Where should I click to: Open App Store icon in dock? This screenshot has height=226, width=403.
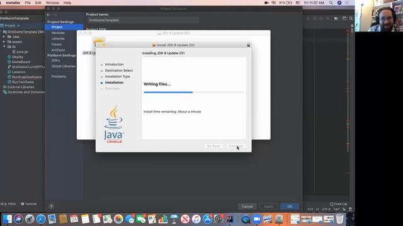(x=207, y=219)
